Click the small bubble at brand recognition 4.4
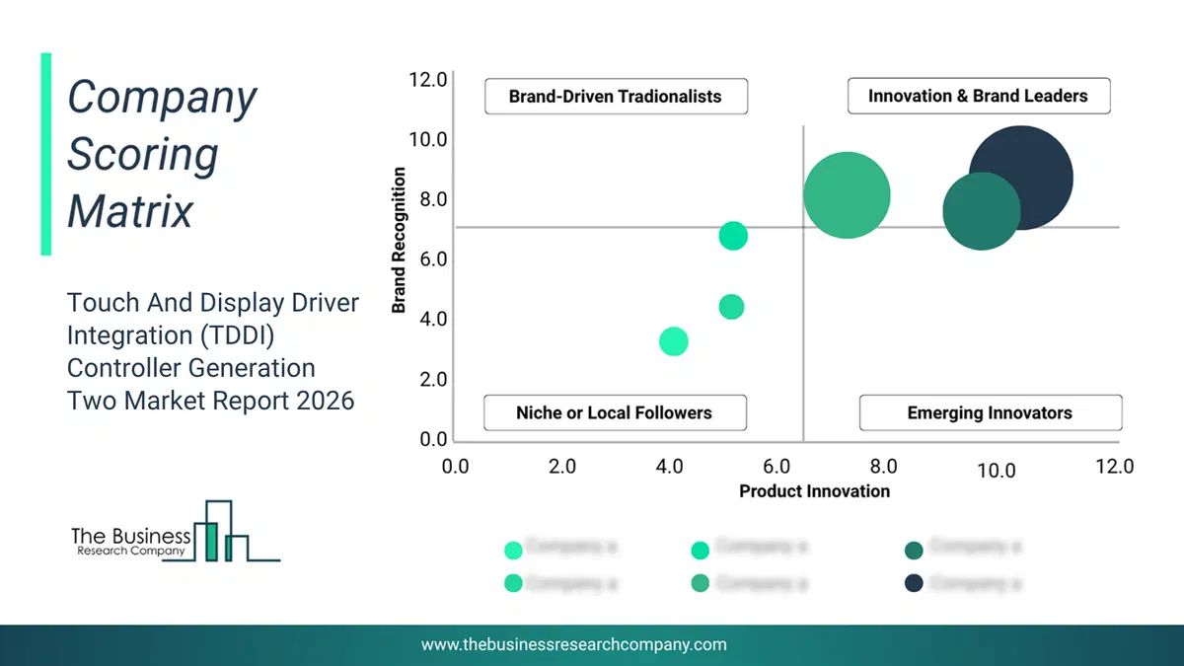 (731, 307)
